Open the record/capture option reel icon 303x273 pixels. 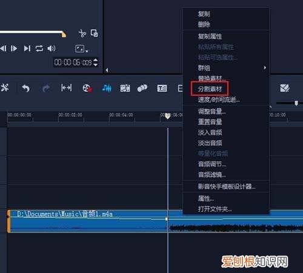coord(87,88)
